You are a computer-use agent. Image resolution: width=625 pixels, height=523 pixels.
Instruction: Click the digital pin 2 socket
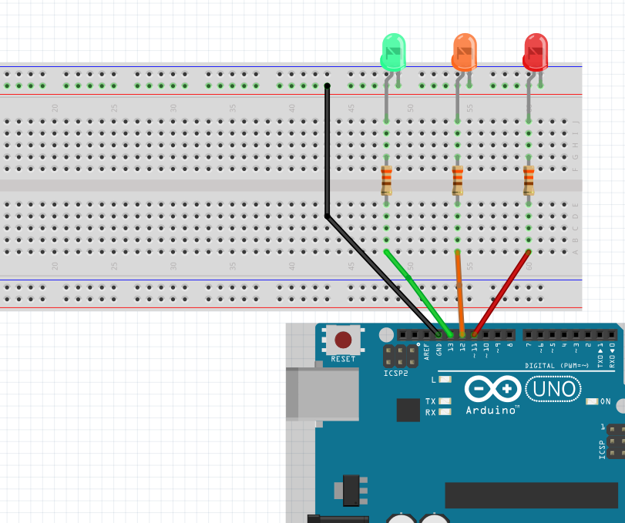tap(588, 334)
